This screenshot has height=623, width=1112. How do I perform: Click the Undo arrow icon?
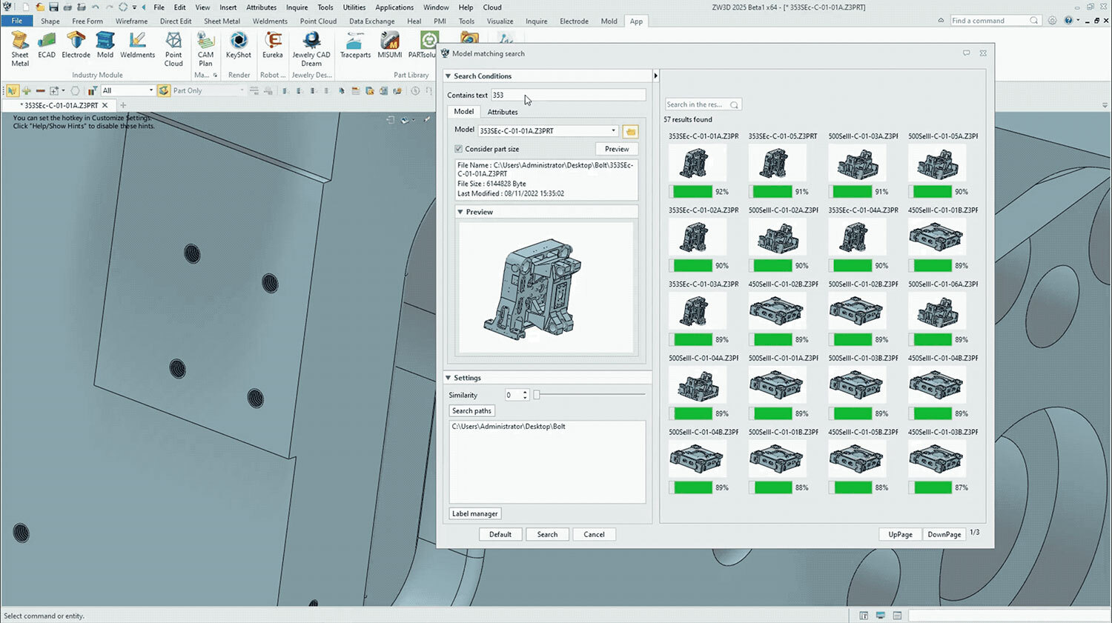coord(95,7)
